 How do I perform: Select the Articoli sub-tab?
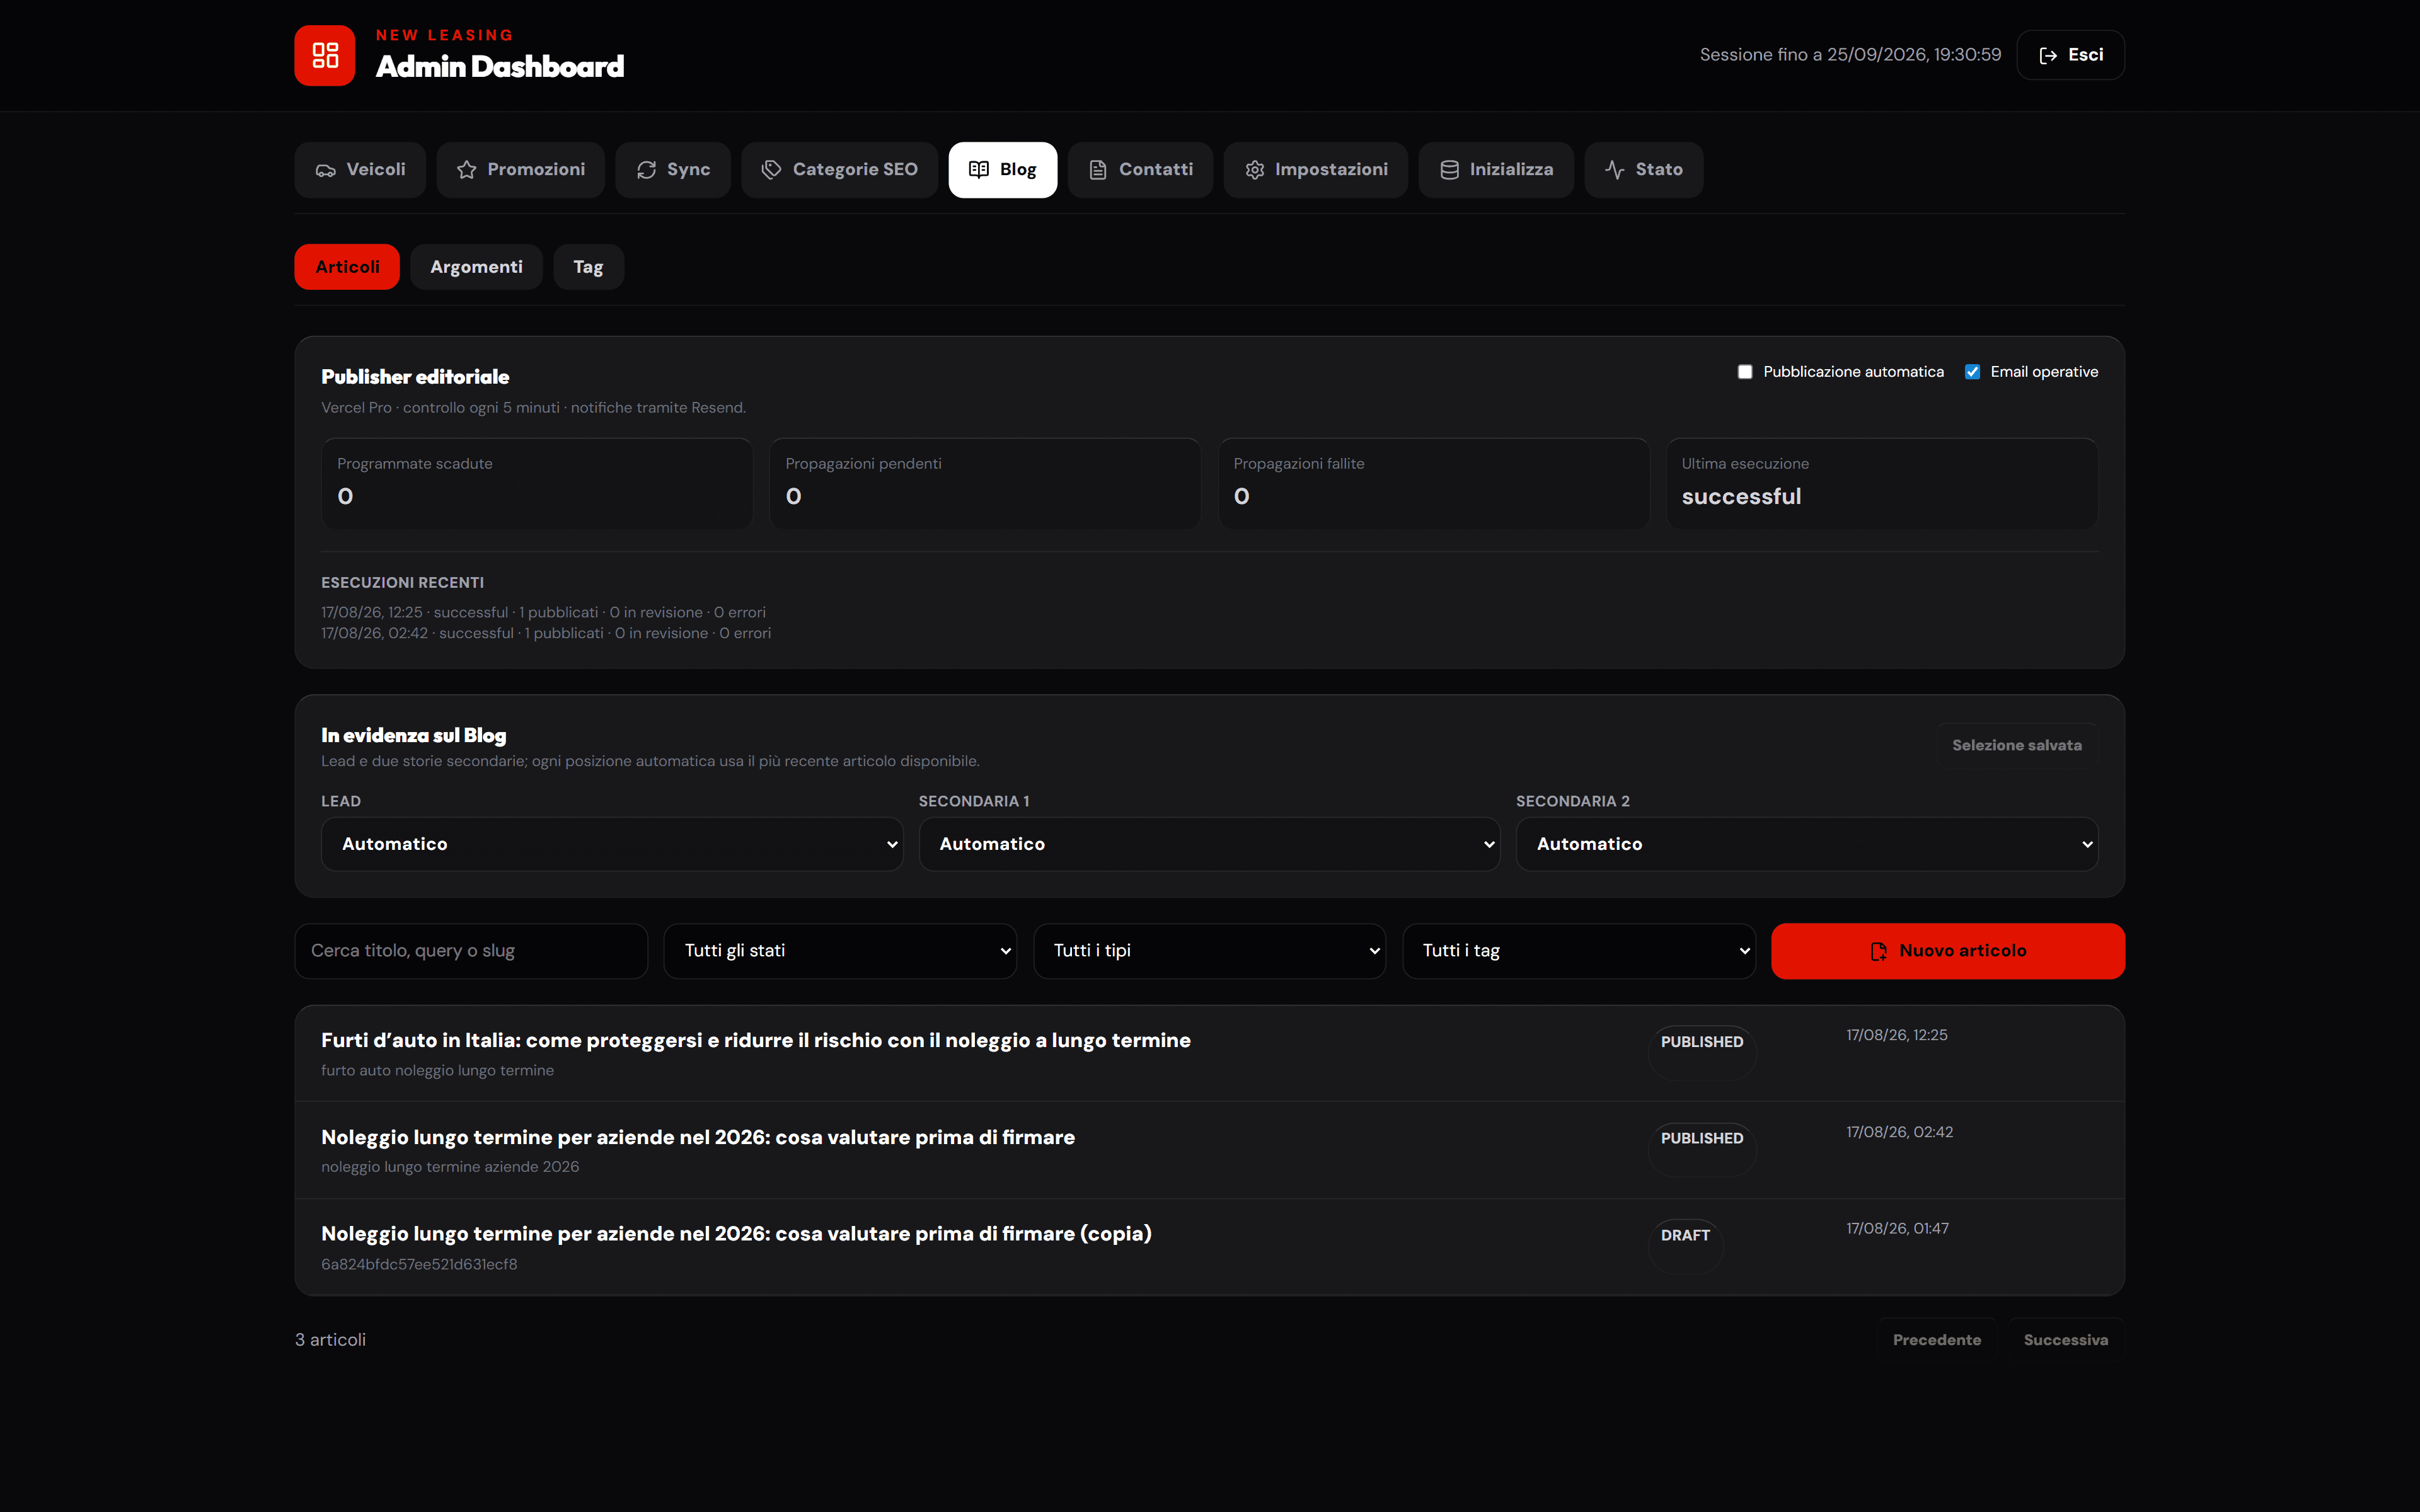(x=347, y=267)
